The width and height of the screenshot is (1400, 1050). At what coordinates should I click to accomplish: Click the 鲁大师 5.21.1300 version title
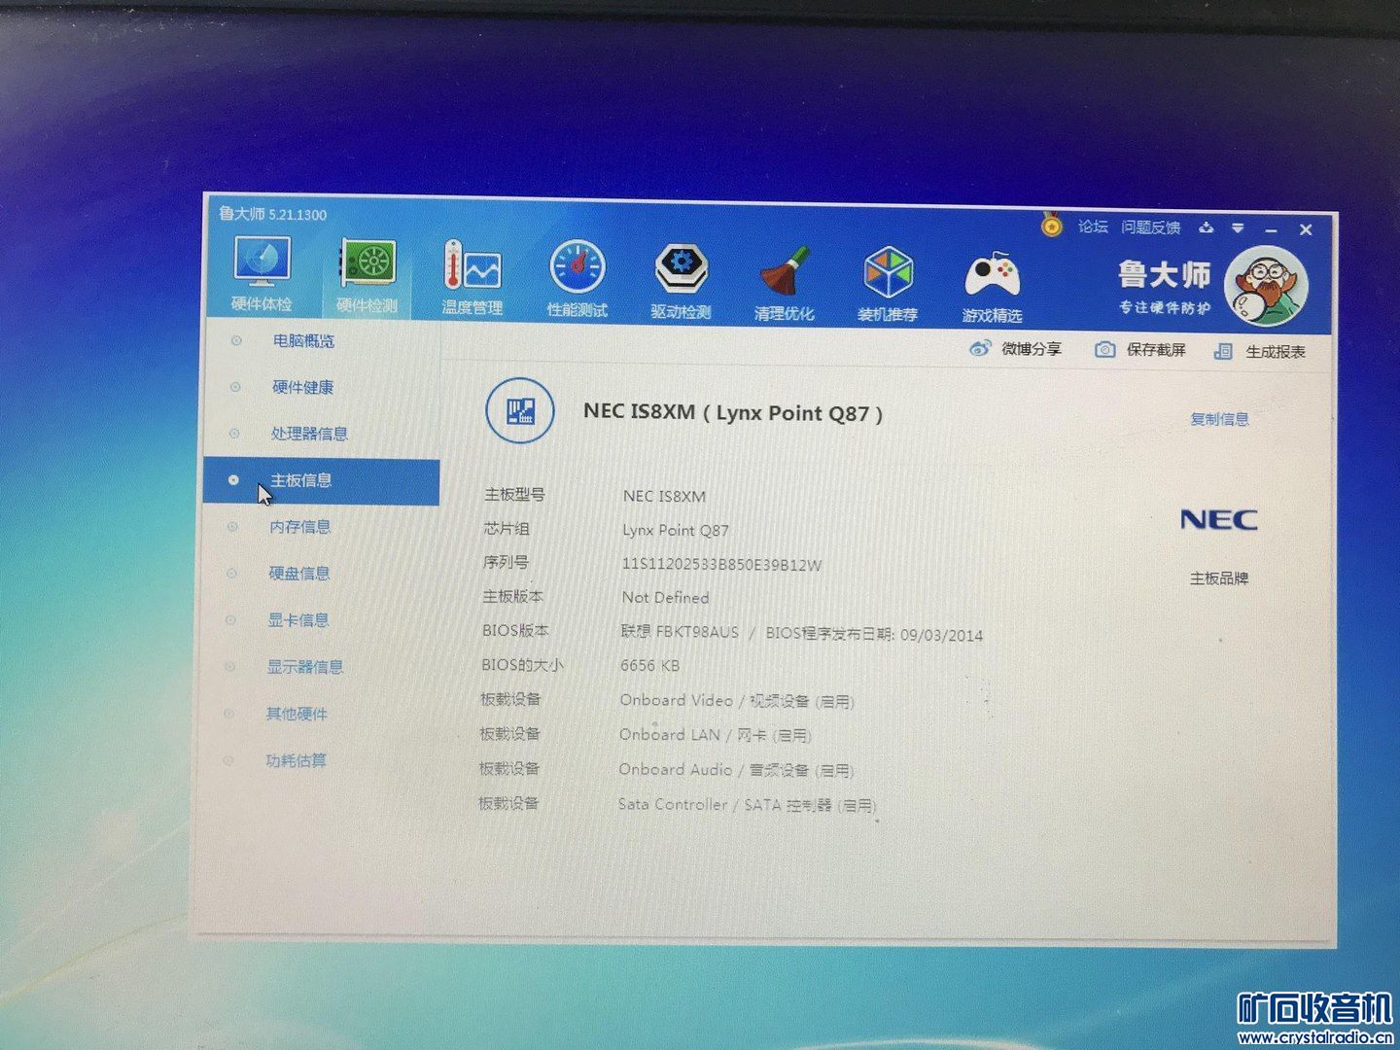(272, 214)
